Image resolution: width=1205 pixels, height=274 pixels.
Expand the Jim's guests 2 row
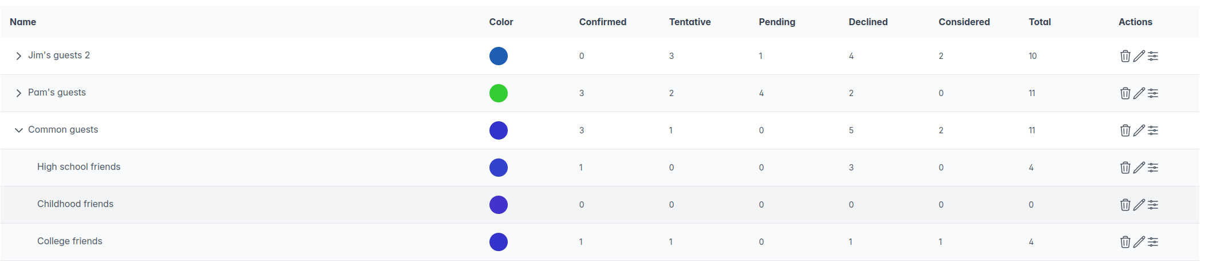point(19,56)
